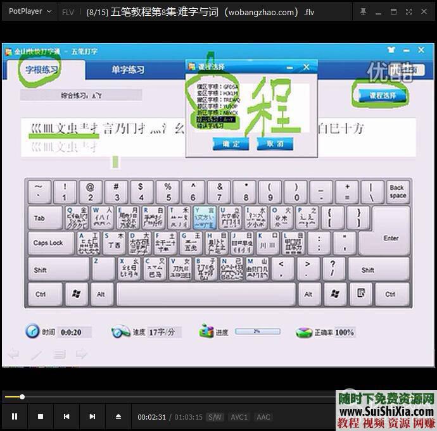The width and height of the screenshot is (437, 431).
Task: Click the yellow seek bar handle
Action: pyautogui.click(x=22, y=397)
